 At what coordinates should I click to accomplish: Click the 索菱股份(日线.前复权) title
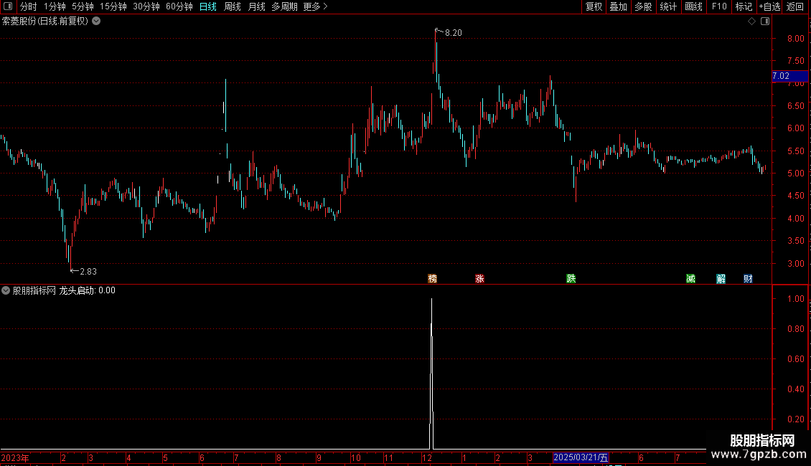(x=45, y=22)
